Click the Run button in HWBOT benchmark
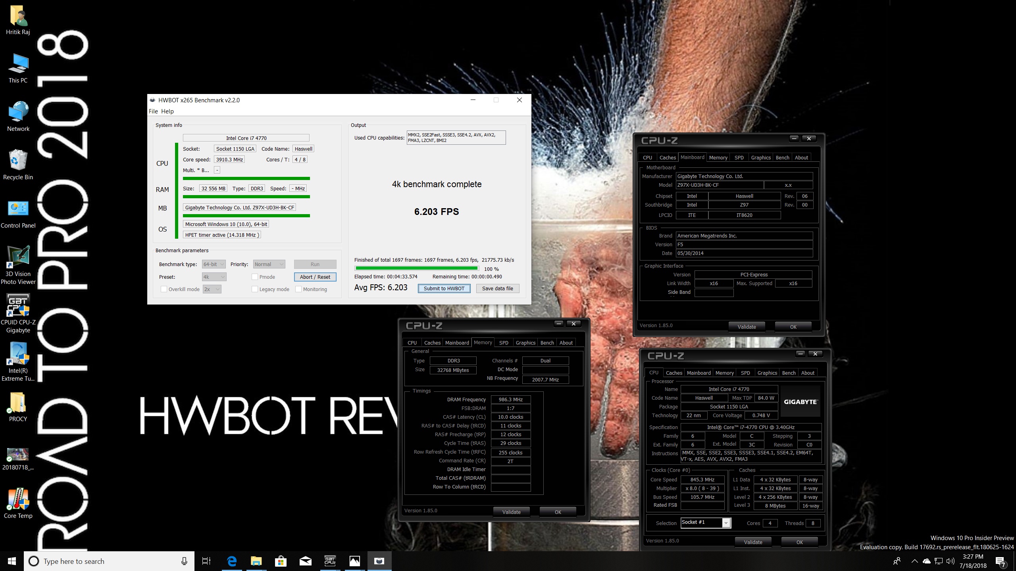The image size is (1016, 571). click(x=315, y=264)
